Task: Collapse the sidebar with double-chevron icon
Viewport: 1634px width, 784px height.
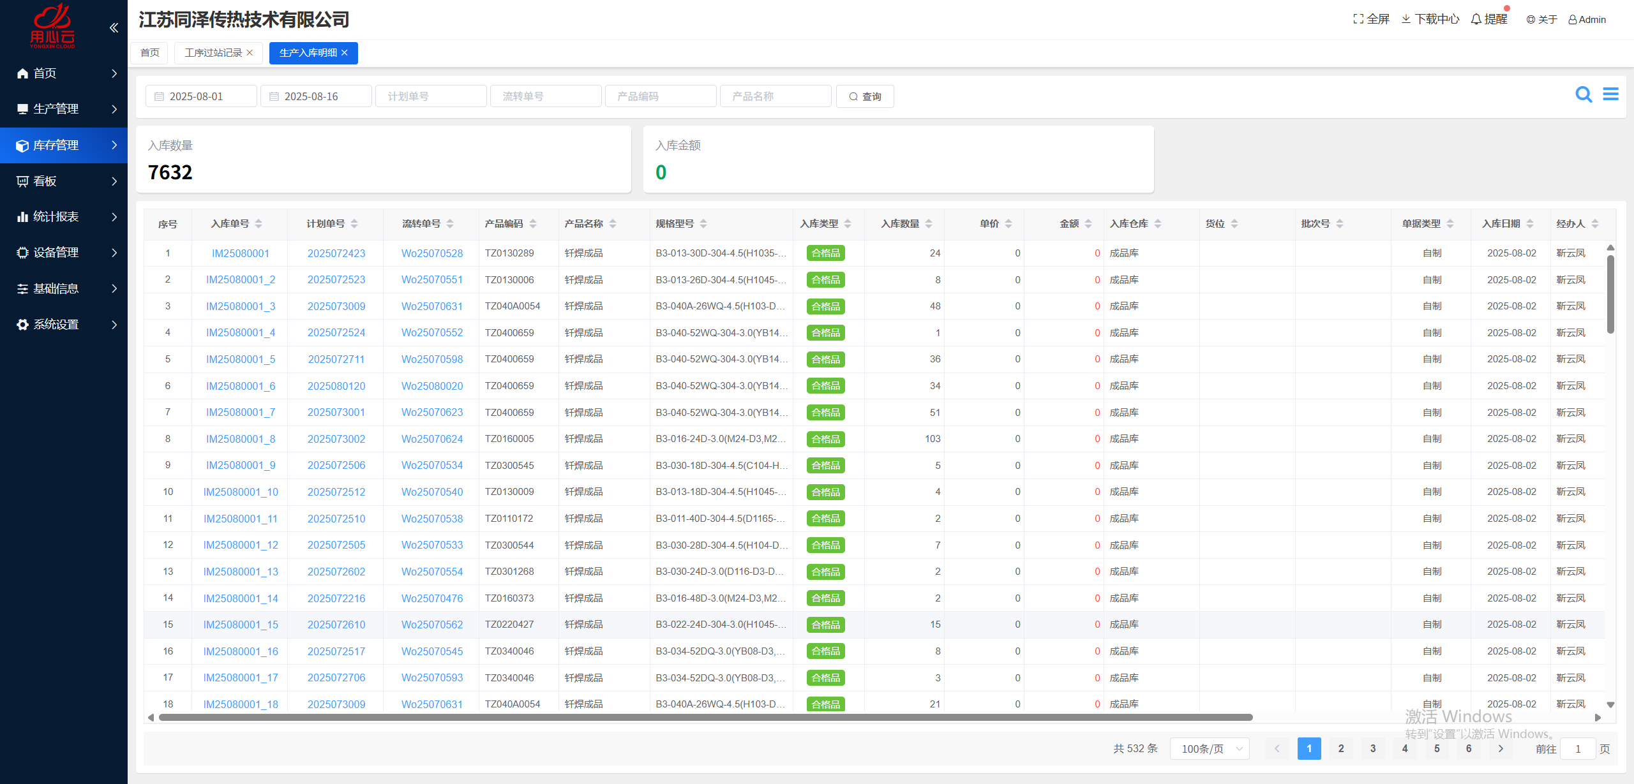Action: pos(114,27)
